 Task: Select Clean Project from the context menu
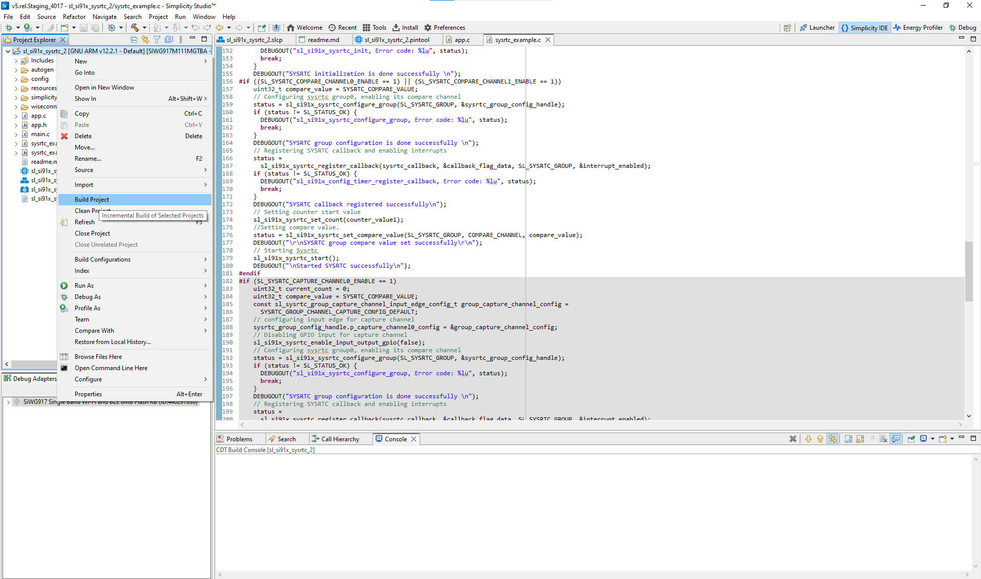[93, 210]
